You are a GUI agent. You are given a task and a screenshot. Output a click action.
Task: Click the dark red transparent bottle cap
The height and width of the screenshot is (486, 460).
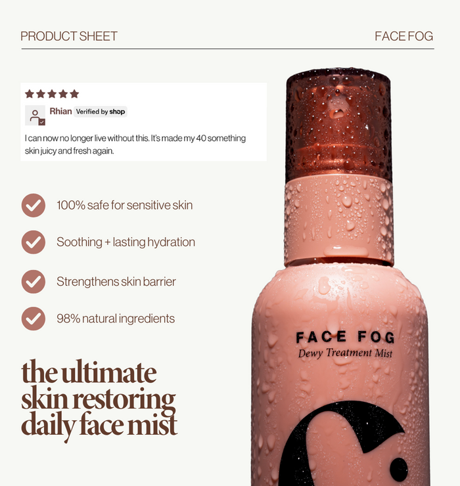pos(338,124)
